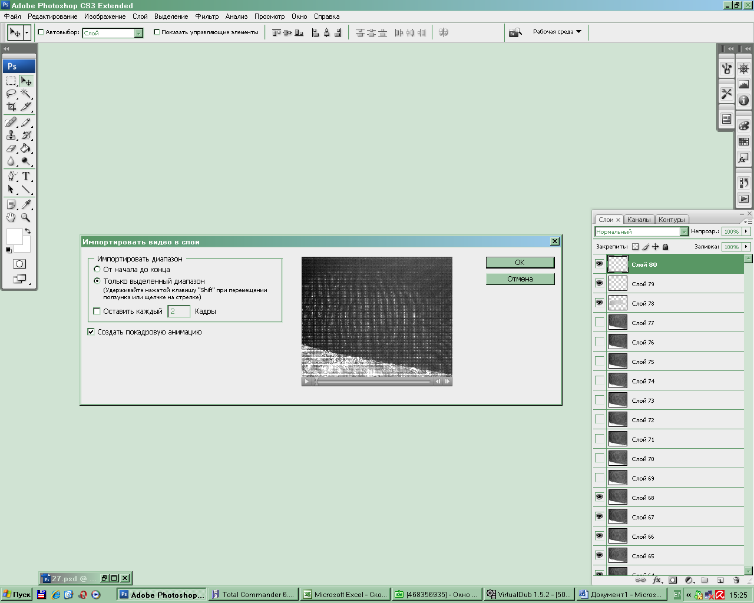This screenshot has width=754, height=603.
Task: Open the Tool Preset picker arrow
Action: (x=27, y=32)
